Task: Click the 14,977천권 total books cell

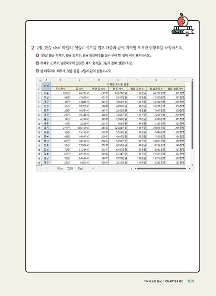Action: point(118,93)
